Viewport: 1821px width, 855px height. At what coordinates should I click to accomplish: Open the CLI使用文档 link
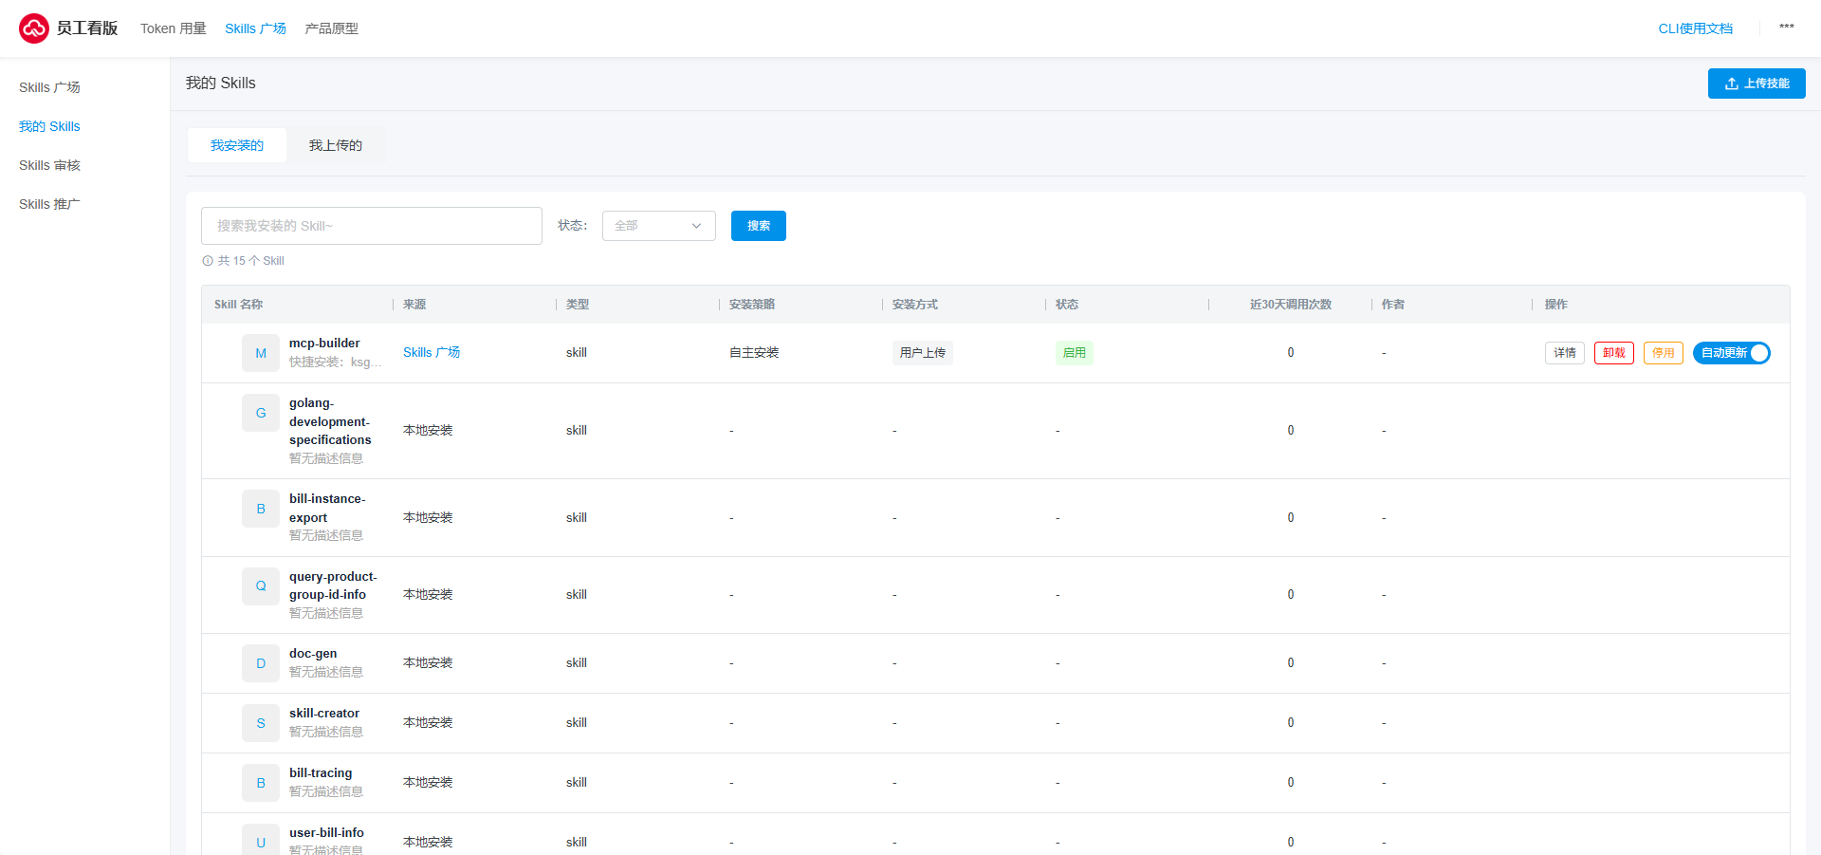coord(1696,28)
